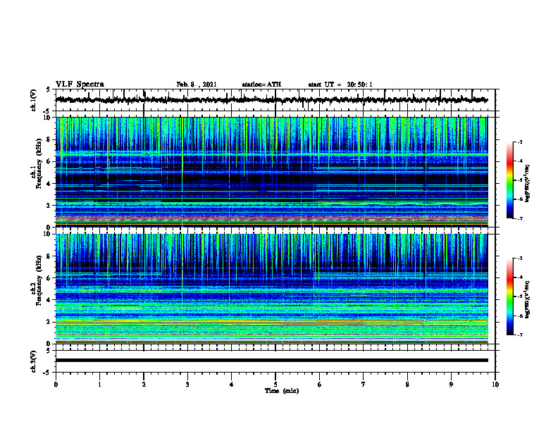Click time axis tick label '8'

point(407,385)
